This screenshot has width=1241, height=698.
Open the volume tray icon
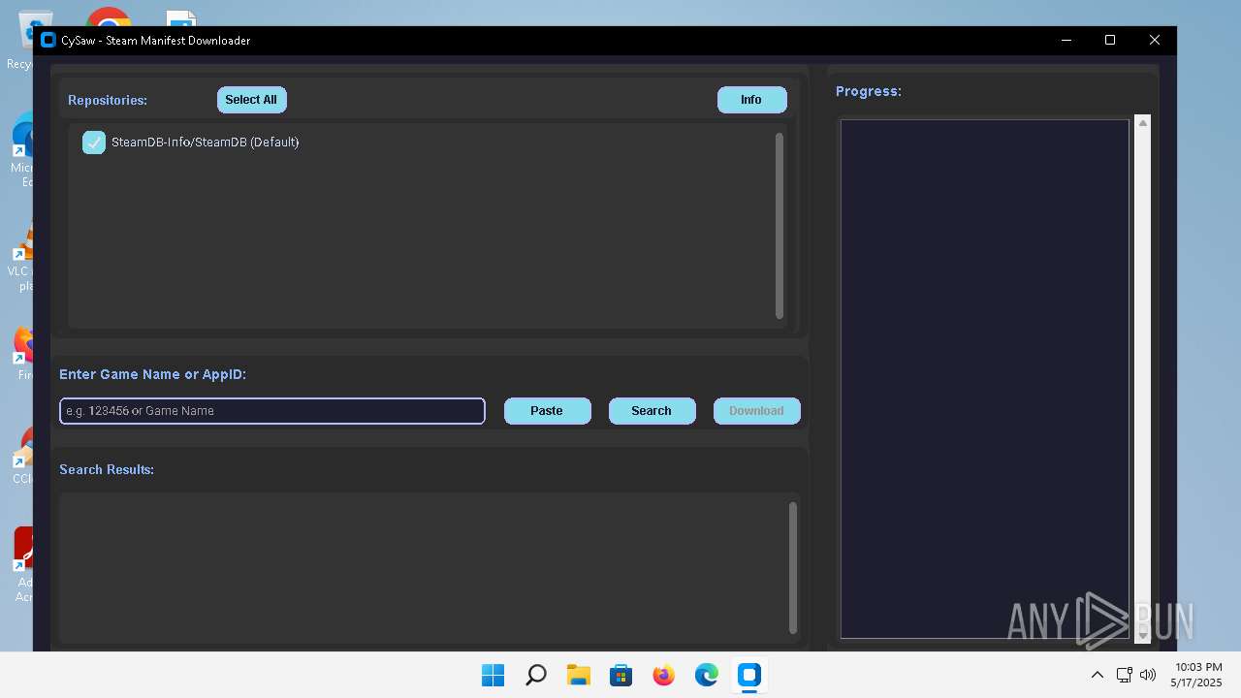click(x=1149, y=675)
